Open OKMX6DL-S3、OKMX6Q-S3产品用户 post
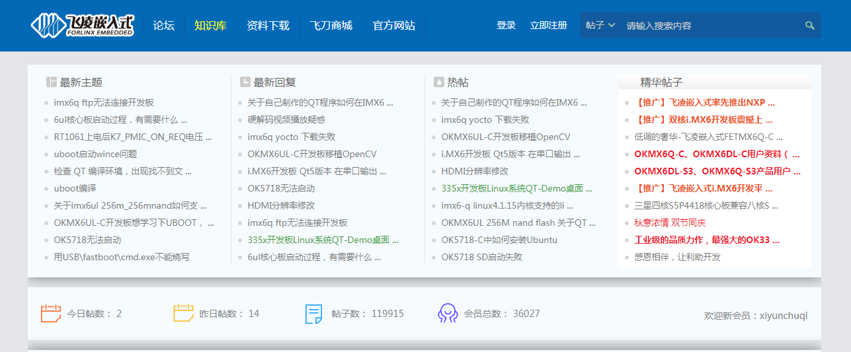This screenshot has height=352, width=851. coord(717,171)
